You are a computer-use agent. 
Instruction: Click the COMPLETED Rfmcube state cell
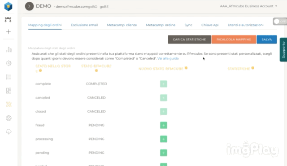point(96,84)
